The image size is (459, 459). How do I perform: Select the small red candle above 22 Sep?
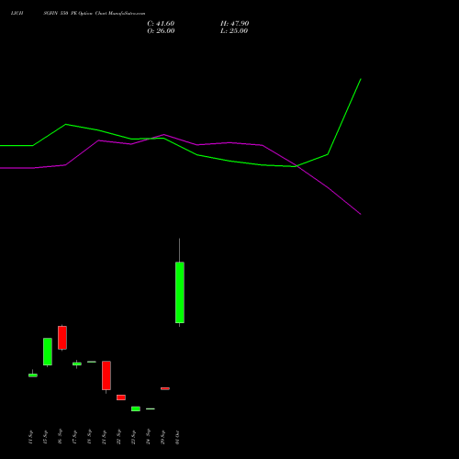121,397
